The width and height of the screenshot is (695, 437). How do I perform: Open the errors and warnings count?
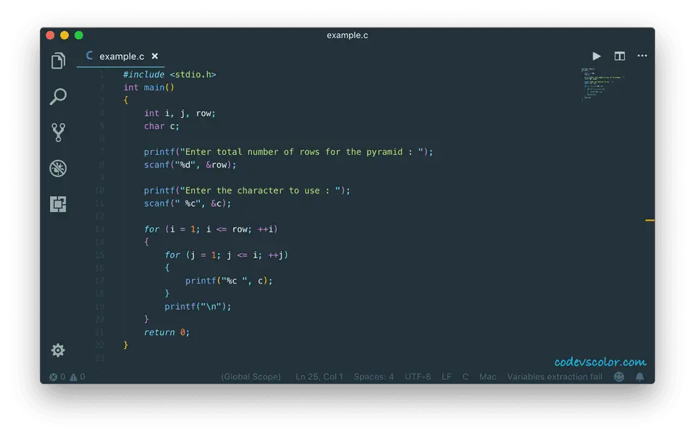[x=67, y=377]
